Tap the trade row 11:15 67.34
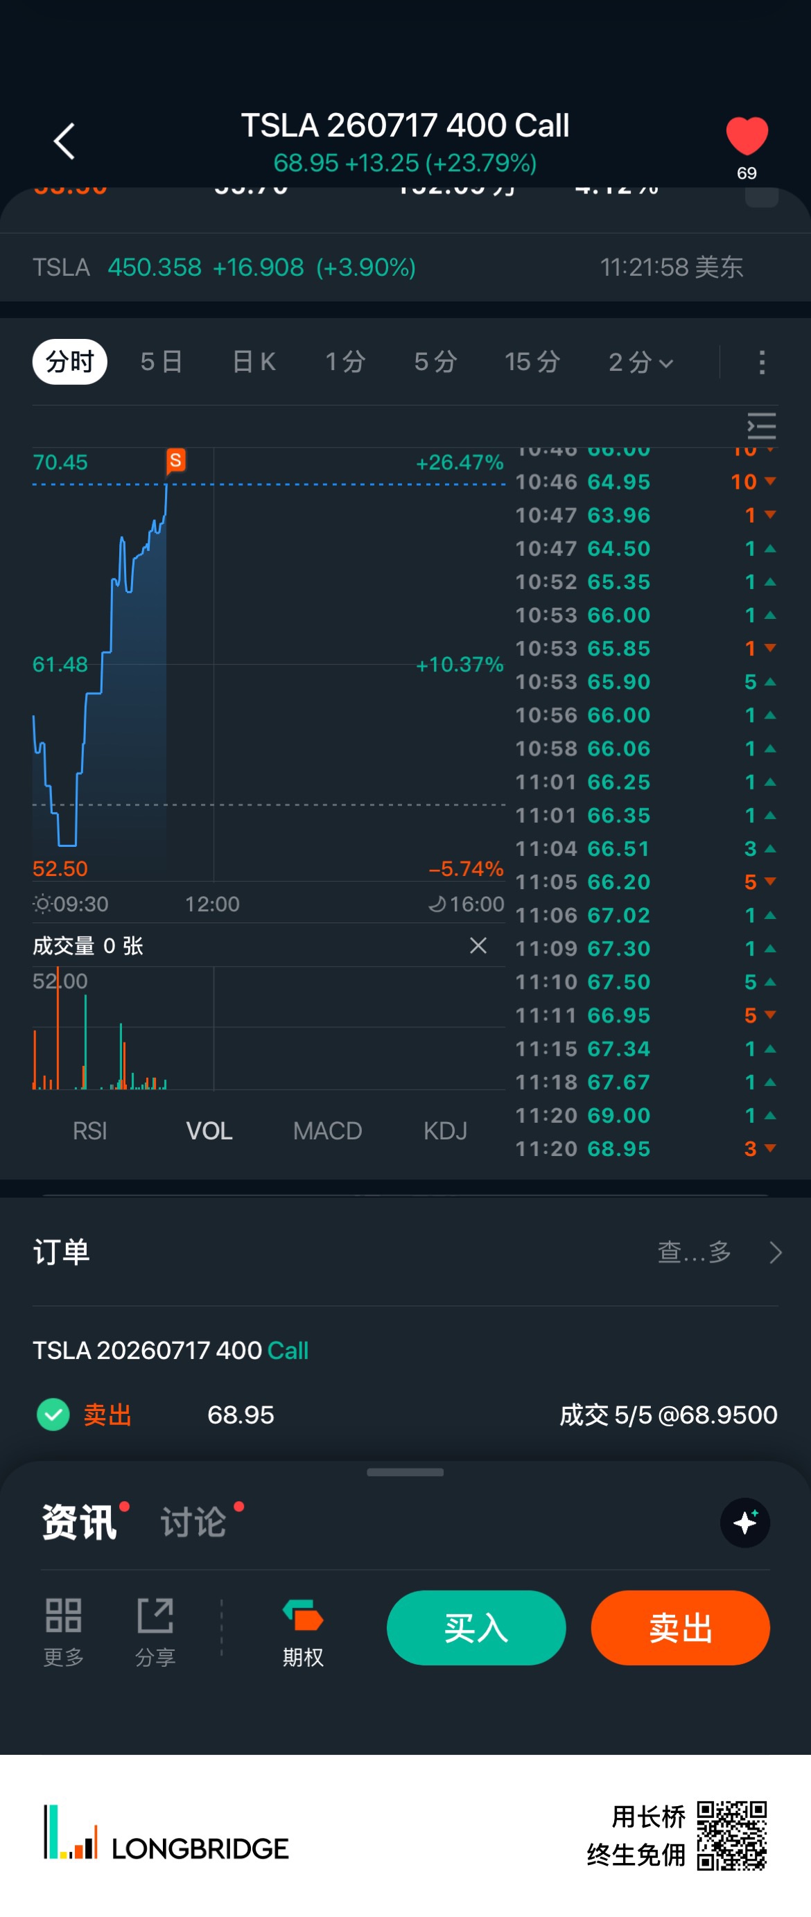This screenshot has width=811, height=1917. [646, 1049]
